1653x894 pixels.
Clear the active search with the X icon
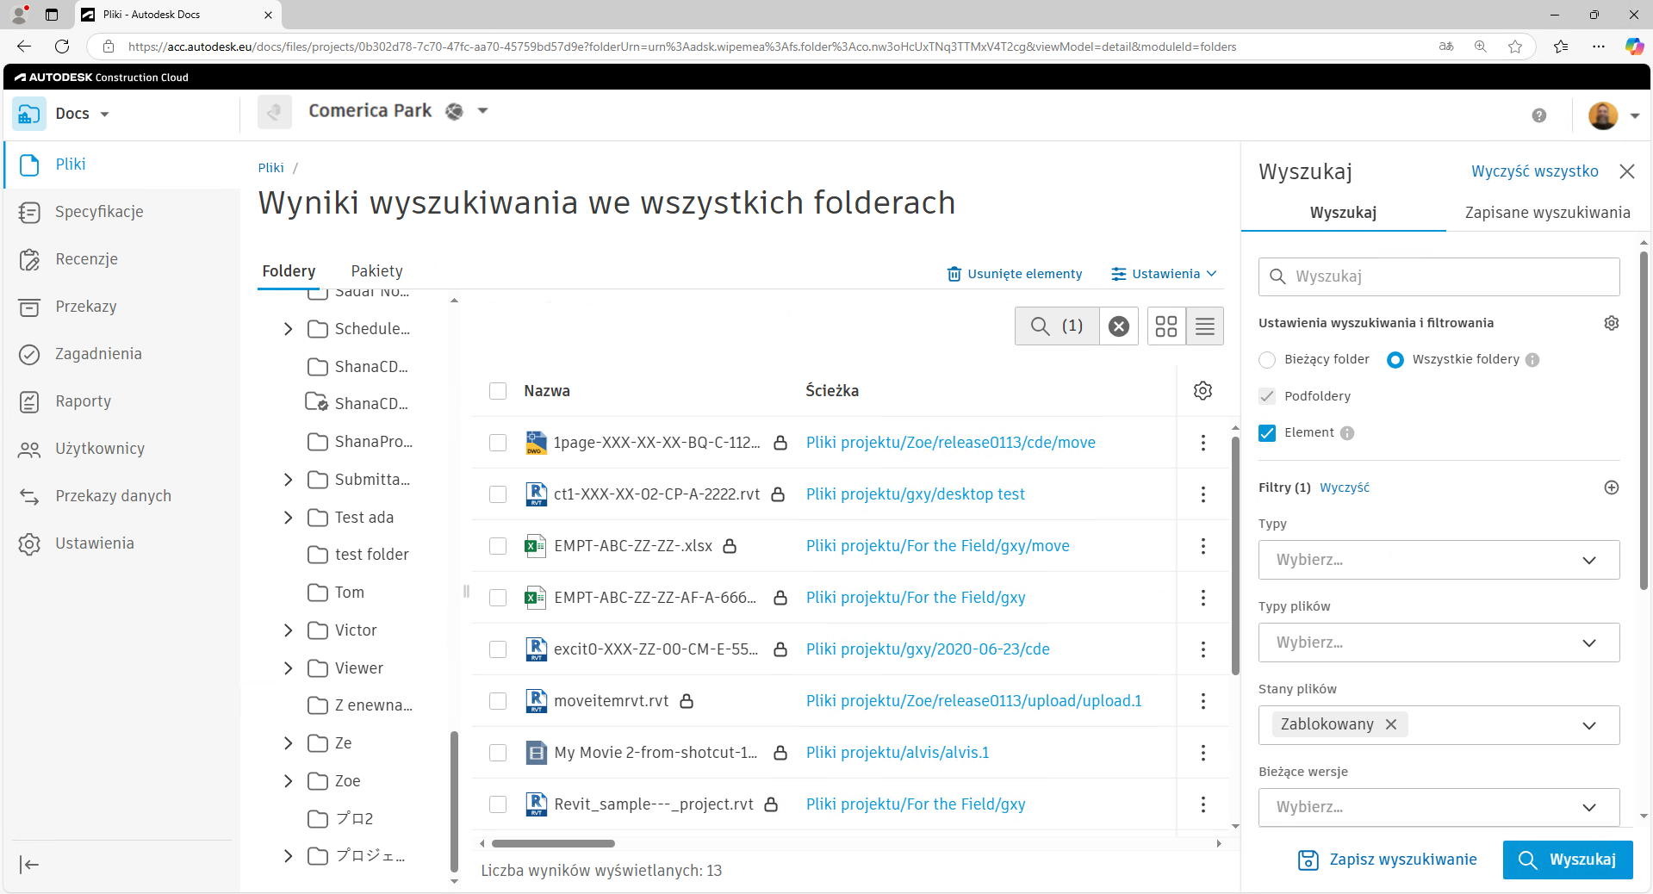[1117, 326]
